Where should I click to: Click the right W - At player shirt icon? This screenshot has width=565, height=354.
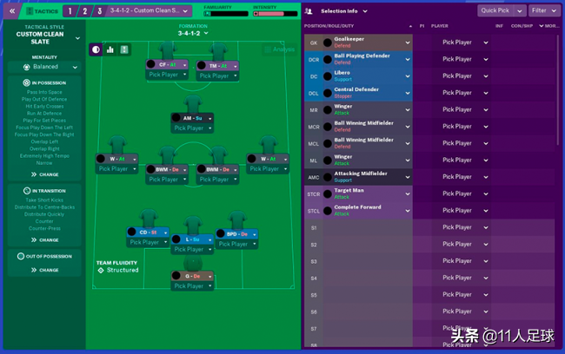click(269, 145)
